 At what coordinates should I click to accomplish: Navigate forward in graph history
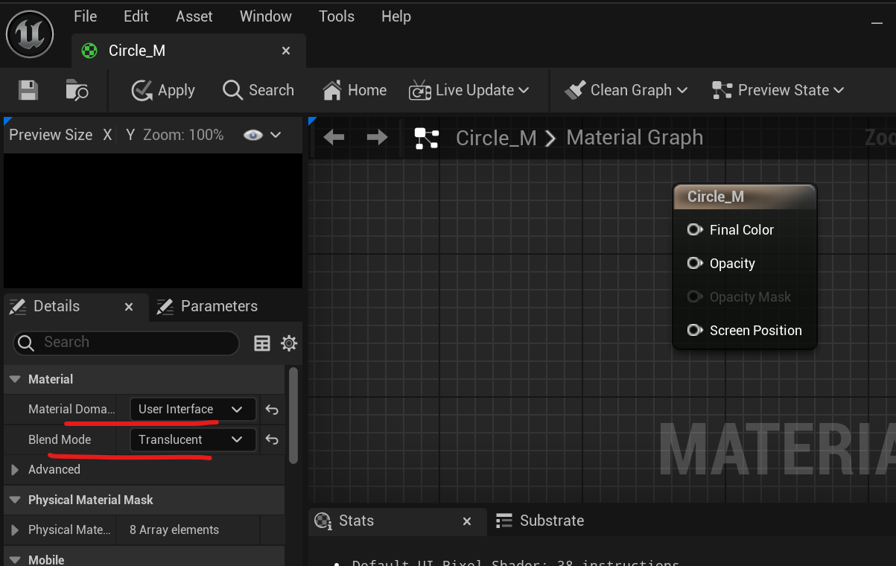pos(378,137)
